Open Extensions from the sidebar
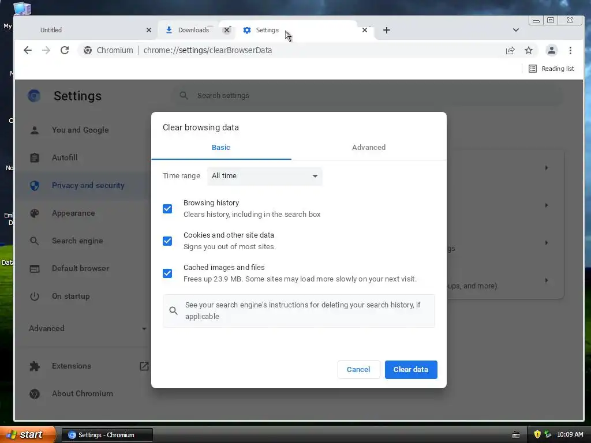Screen dimensions: 591x443 click(71, 366)
